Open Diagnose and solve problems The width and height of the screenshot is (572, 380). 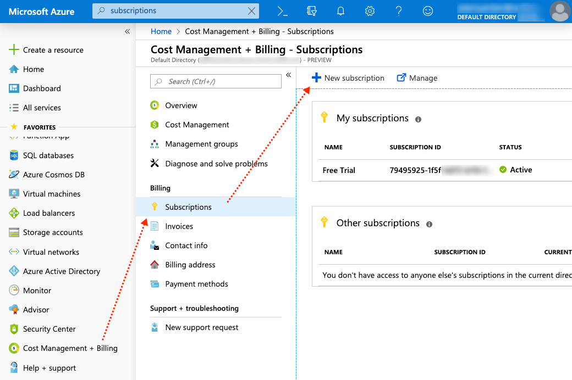click(x=216, y=164)
